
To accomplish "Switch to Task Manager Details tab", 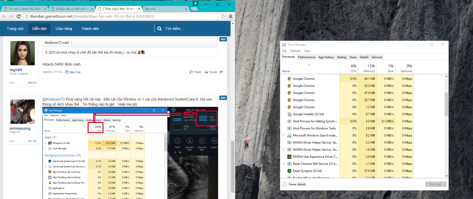I will [364, 57].
